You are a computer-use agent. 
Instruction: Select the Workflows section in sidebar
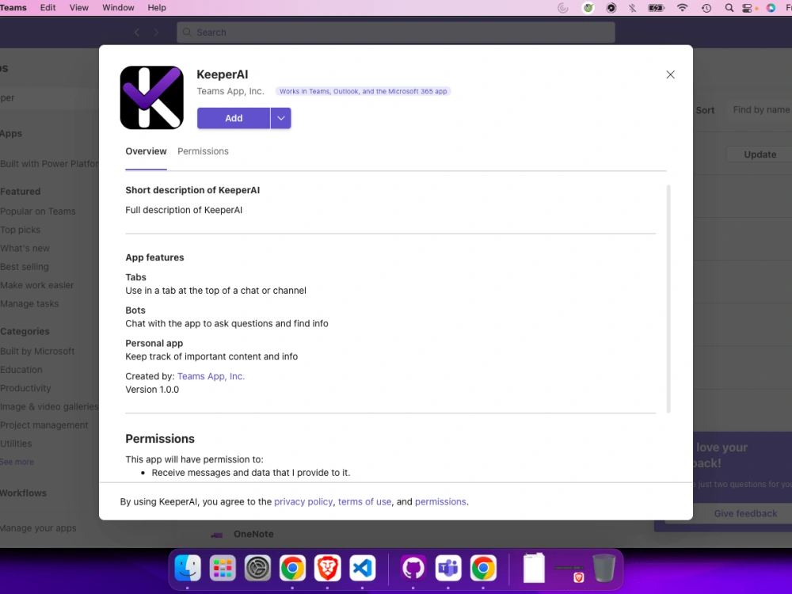[23, 493]
